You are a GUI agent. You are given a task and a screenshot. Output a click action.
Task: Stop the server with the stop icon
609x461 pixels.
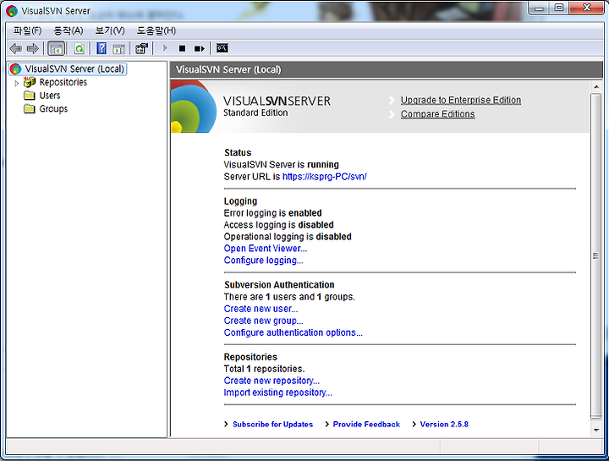tap(182, 48)
